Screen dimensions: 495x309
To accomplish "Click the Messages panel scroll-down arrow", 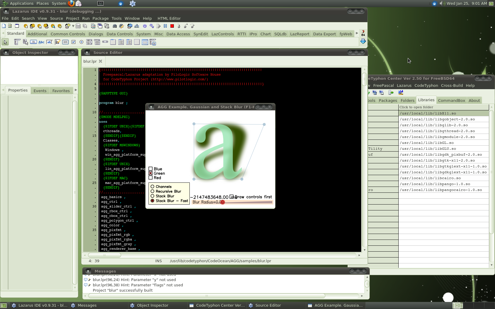I will (x=367, y=290).
